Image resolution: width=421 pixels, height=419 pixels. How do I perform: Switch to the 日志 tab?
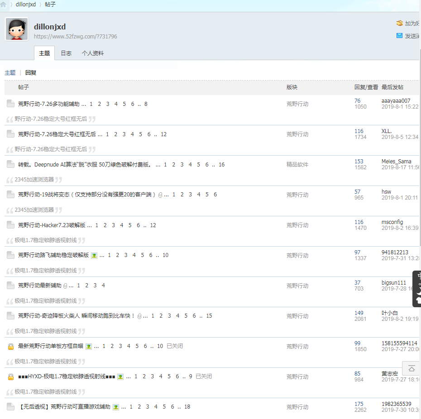[x=66, y=53]
